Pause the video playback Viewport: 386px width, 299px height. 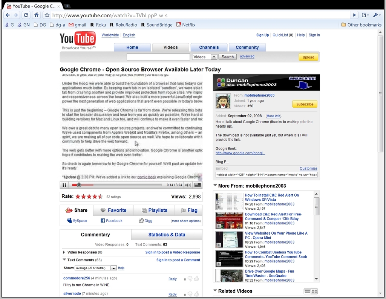tap(64, 185)
